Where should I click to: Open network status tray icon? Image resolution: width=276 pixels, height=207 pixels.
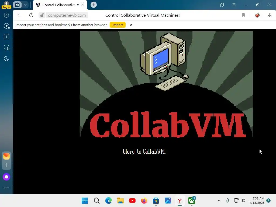236,201
